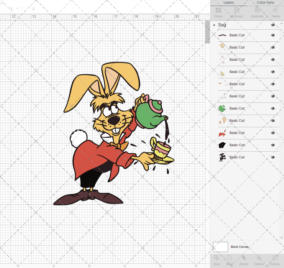284x268 pixels.
Task: Click the "Svg" group name
Action: (222, 25)
